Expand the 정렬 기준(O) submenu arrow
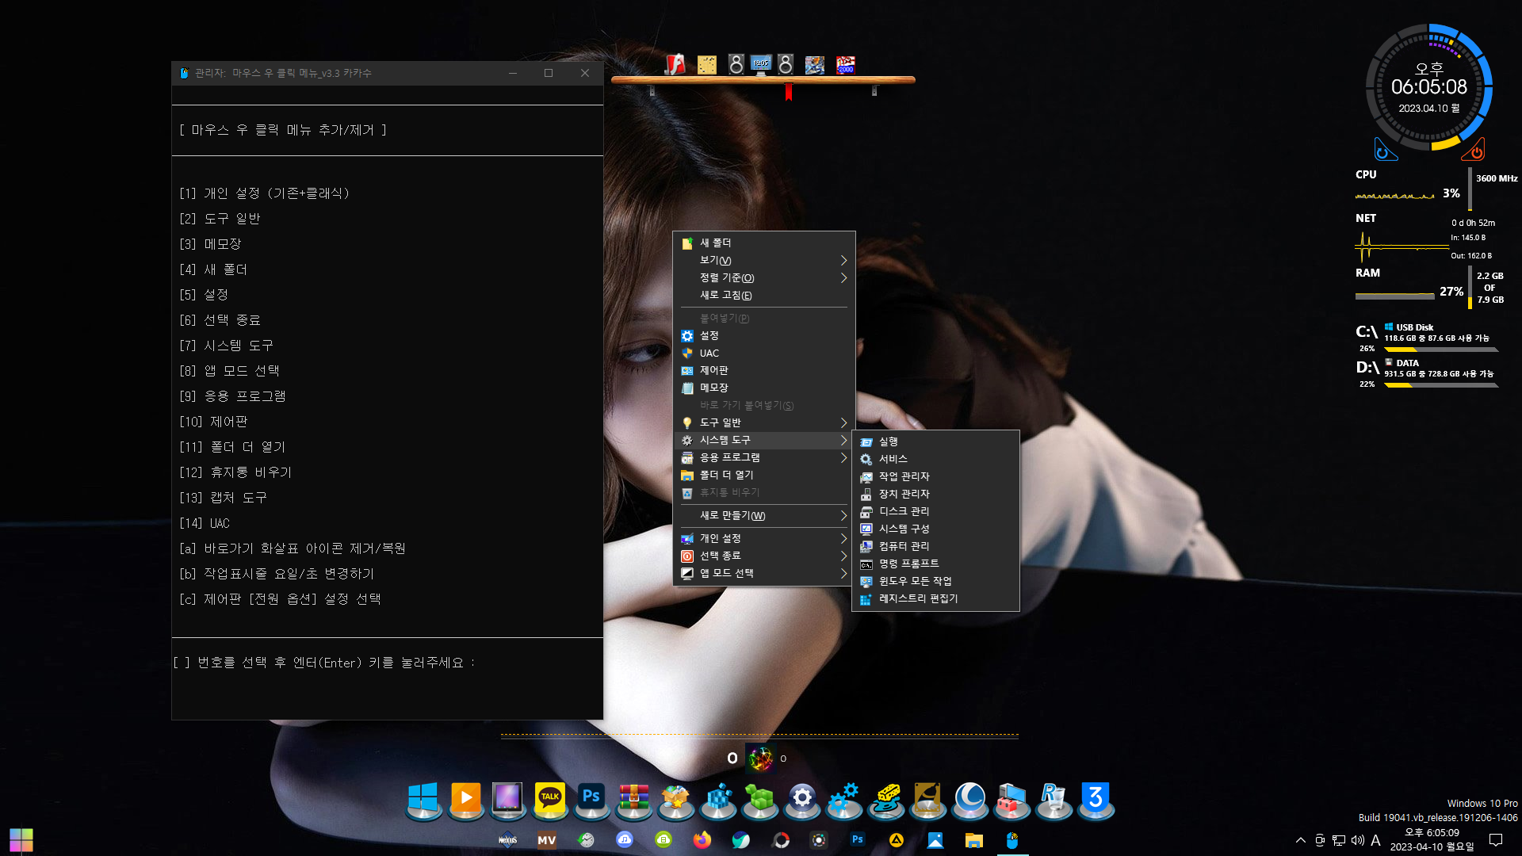 843,278
